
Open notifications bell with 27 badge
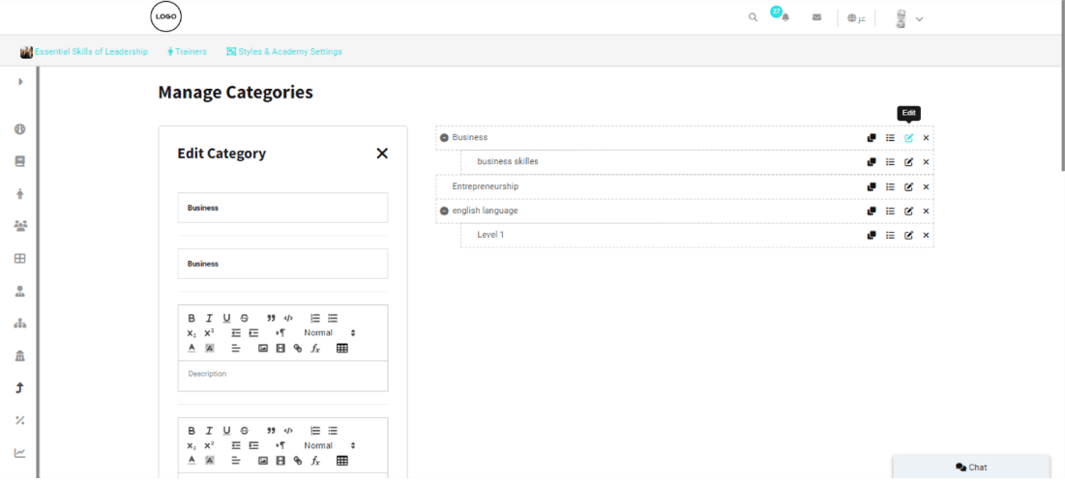785,17
